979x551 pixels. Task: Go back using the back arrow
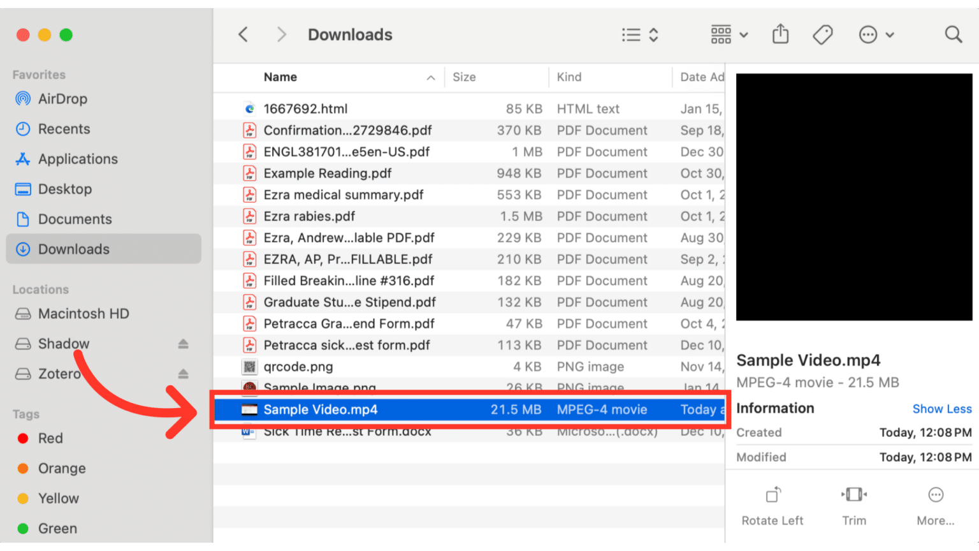tap(243, 34)
